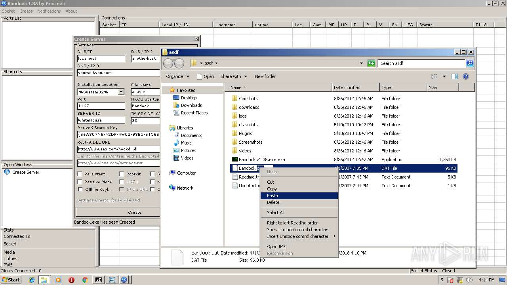This screenshot has width=507, height=285.
Task: Open Documents library in navigation pane
Action: coord(191,135)
